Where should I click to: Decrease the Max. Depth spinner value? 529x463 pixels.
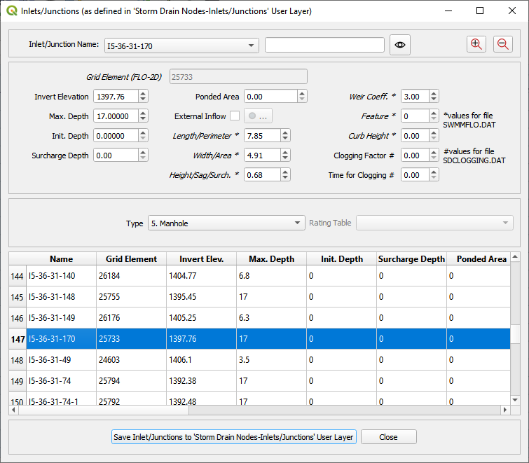(143, 120)
